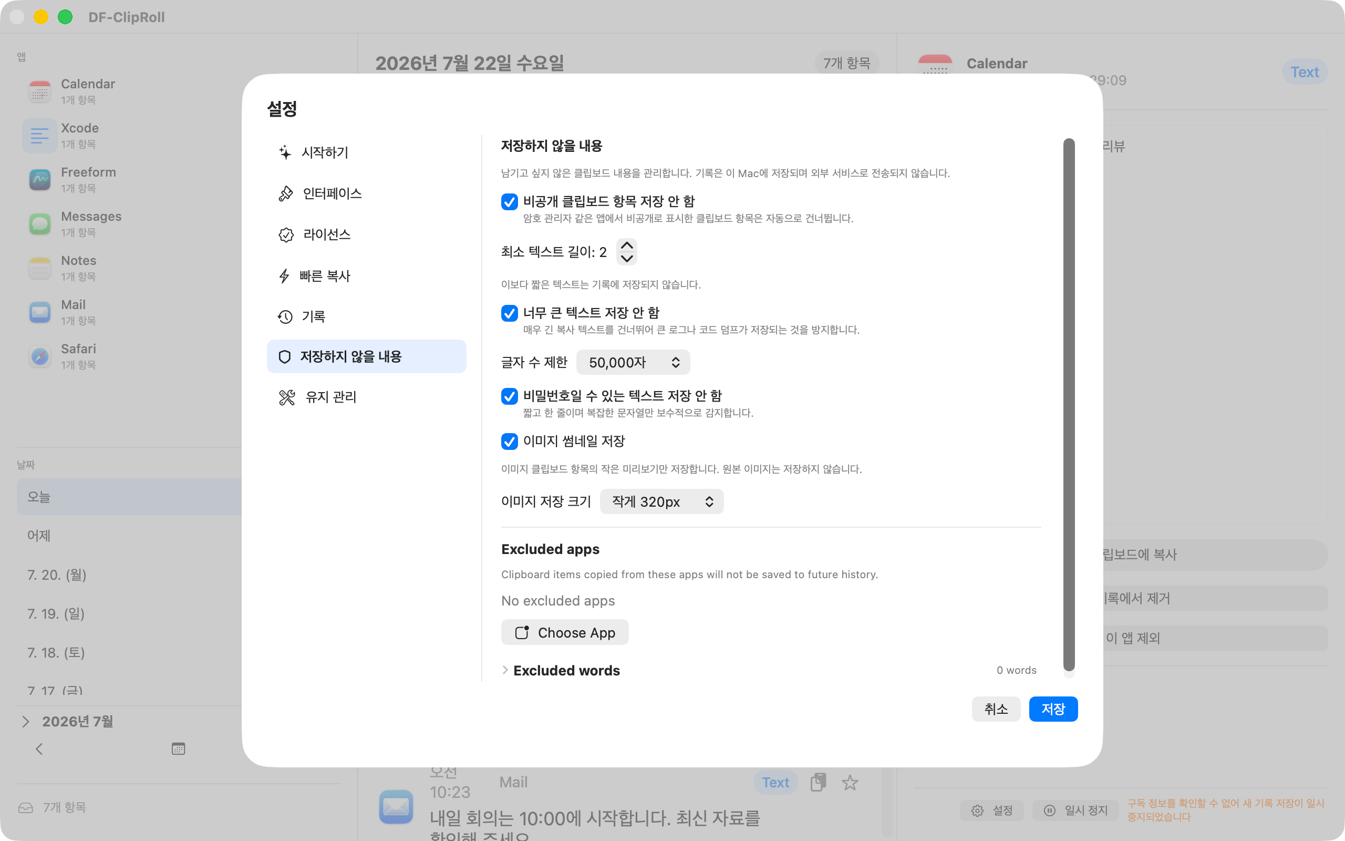Click the pause icon in the 일시 정지 button

1049,811
